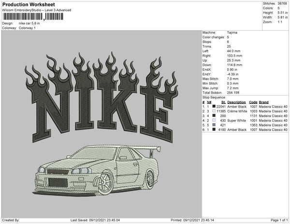The image size is (290, 224).
Task: Click the color swatch in stop row 6
Action: point(214,129)
